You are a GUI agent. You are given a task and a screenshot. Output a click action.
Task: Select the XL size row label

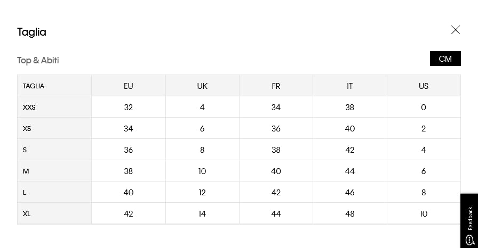(x=26, y=213)
